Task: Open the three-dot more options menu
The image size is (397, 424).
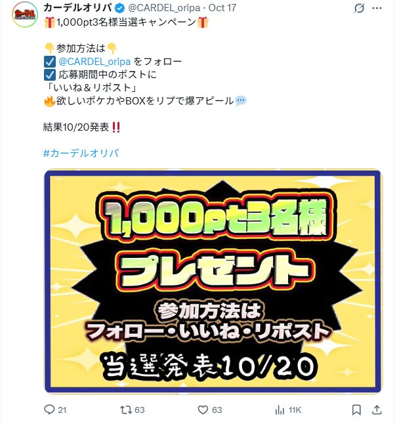Action: [377, 8]
